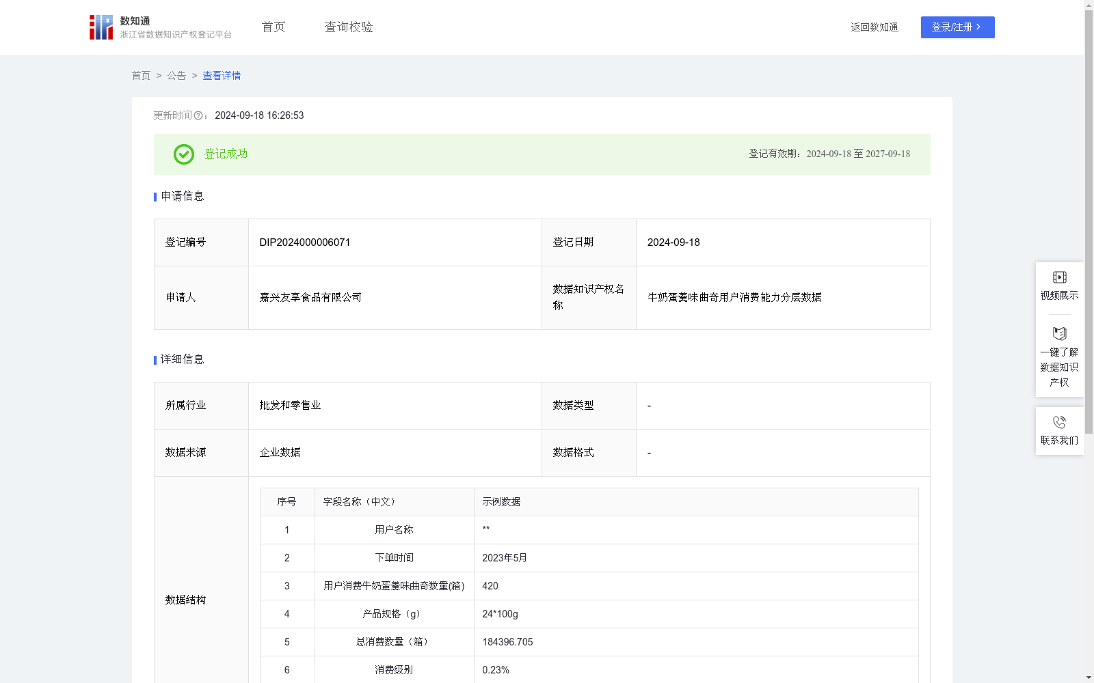The image size is (1094, 683).
Task: Click the scrollbar up arrow
Action: 1089,5
